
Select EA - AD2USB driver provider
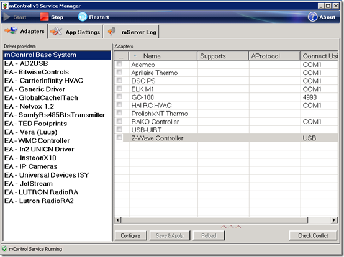(57, 63)
